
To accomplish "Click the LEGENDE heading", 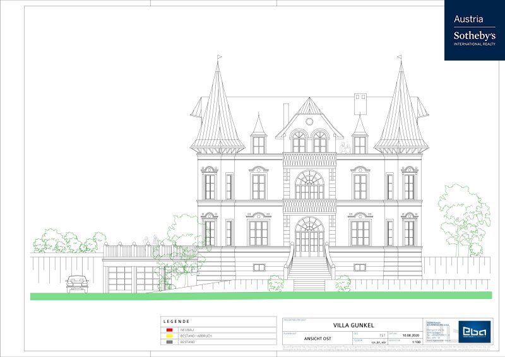I will 176,321.
